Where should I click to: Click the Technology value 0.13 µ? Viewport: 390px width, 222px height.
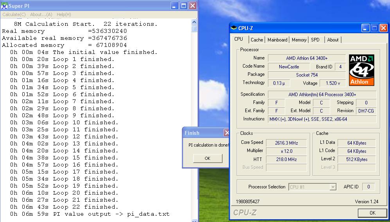coord(279,83)
